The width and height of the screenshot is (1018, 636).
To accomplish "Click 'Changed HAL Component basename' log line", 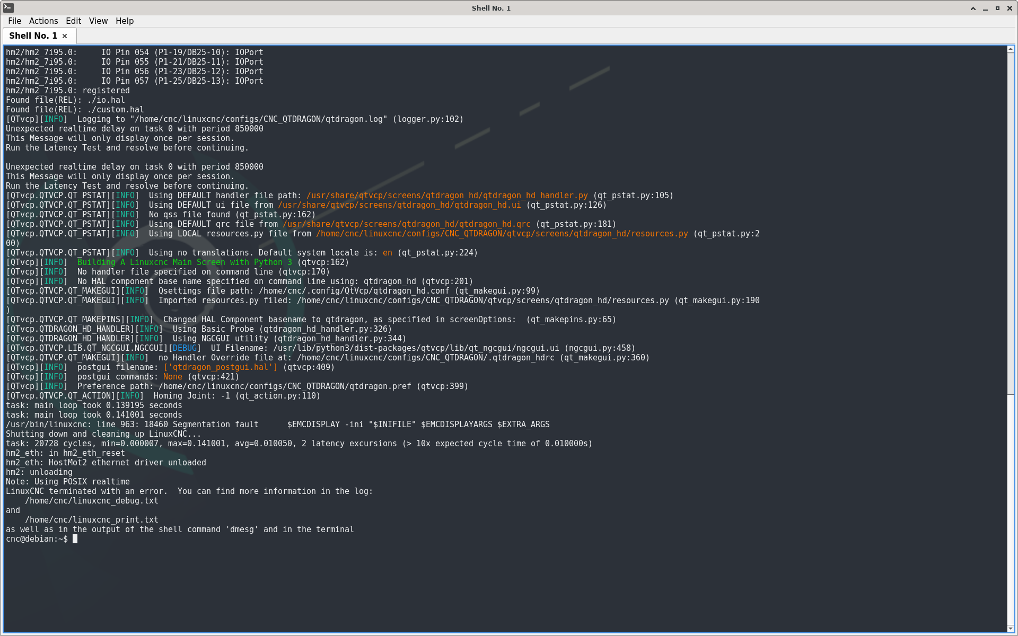I will tap(311, 320).
